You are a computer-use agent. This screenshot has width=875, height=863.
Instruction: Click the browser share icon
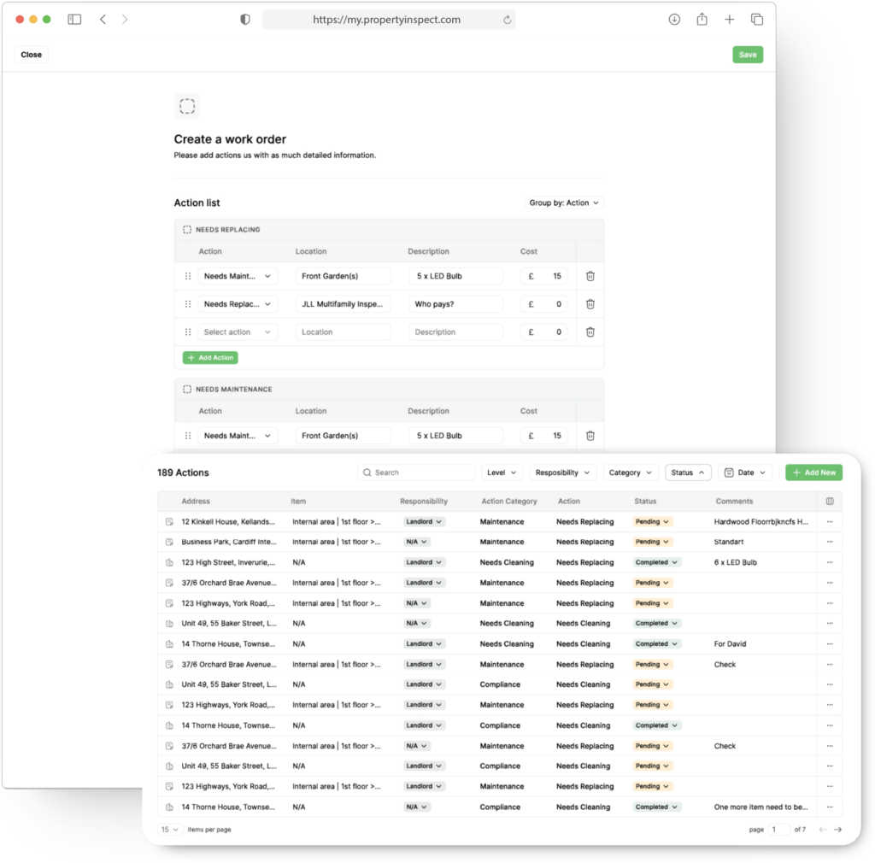pyautogui.click(x=702, y=20)
